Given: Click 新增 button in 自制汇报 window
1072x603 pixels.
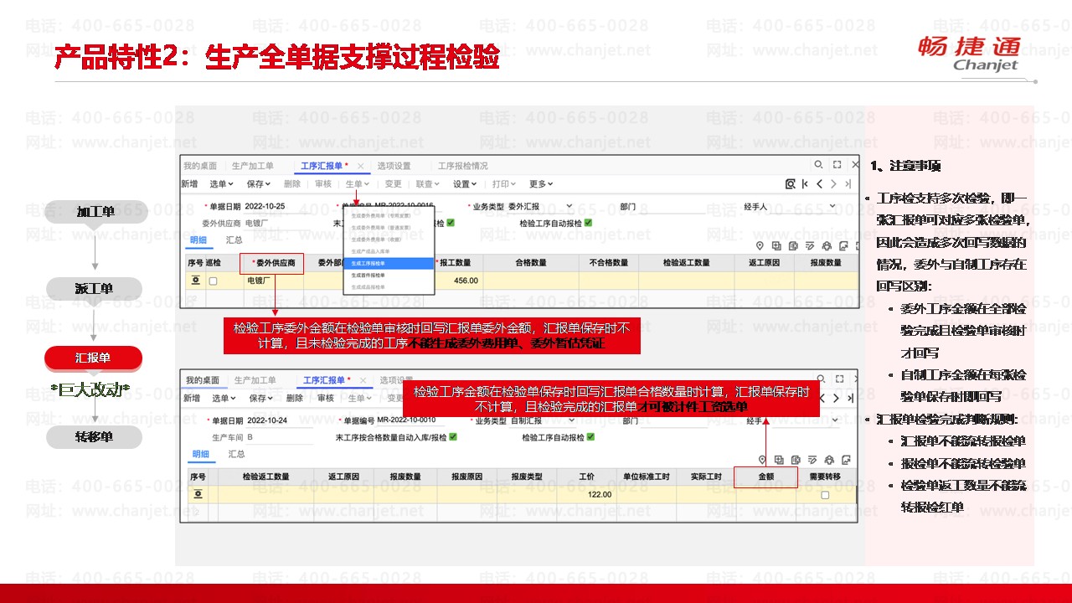Looking at the screenshot, I should (x=191, y=398).
